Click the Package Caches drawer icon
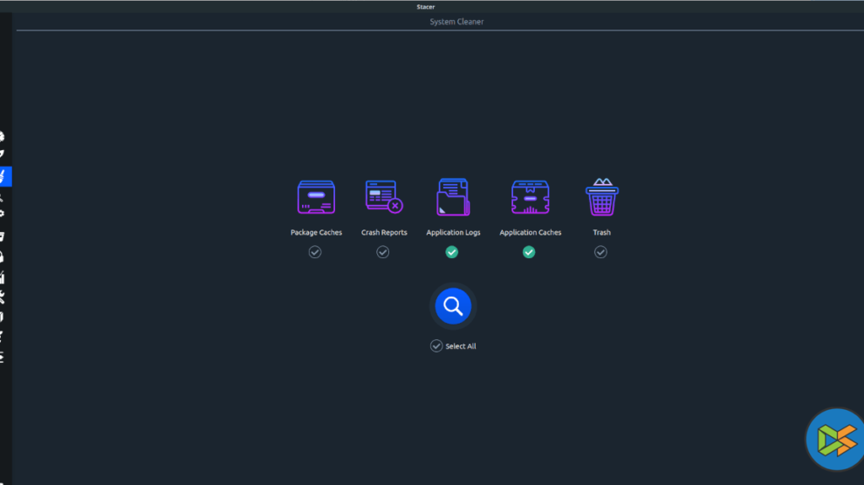This screenshot has width=864, height=485. tap(316, 198)
